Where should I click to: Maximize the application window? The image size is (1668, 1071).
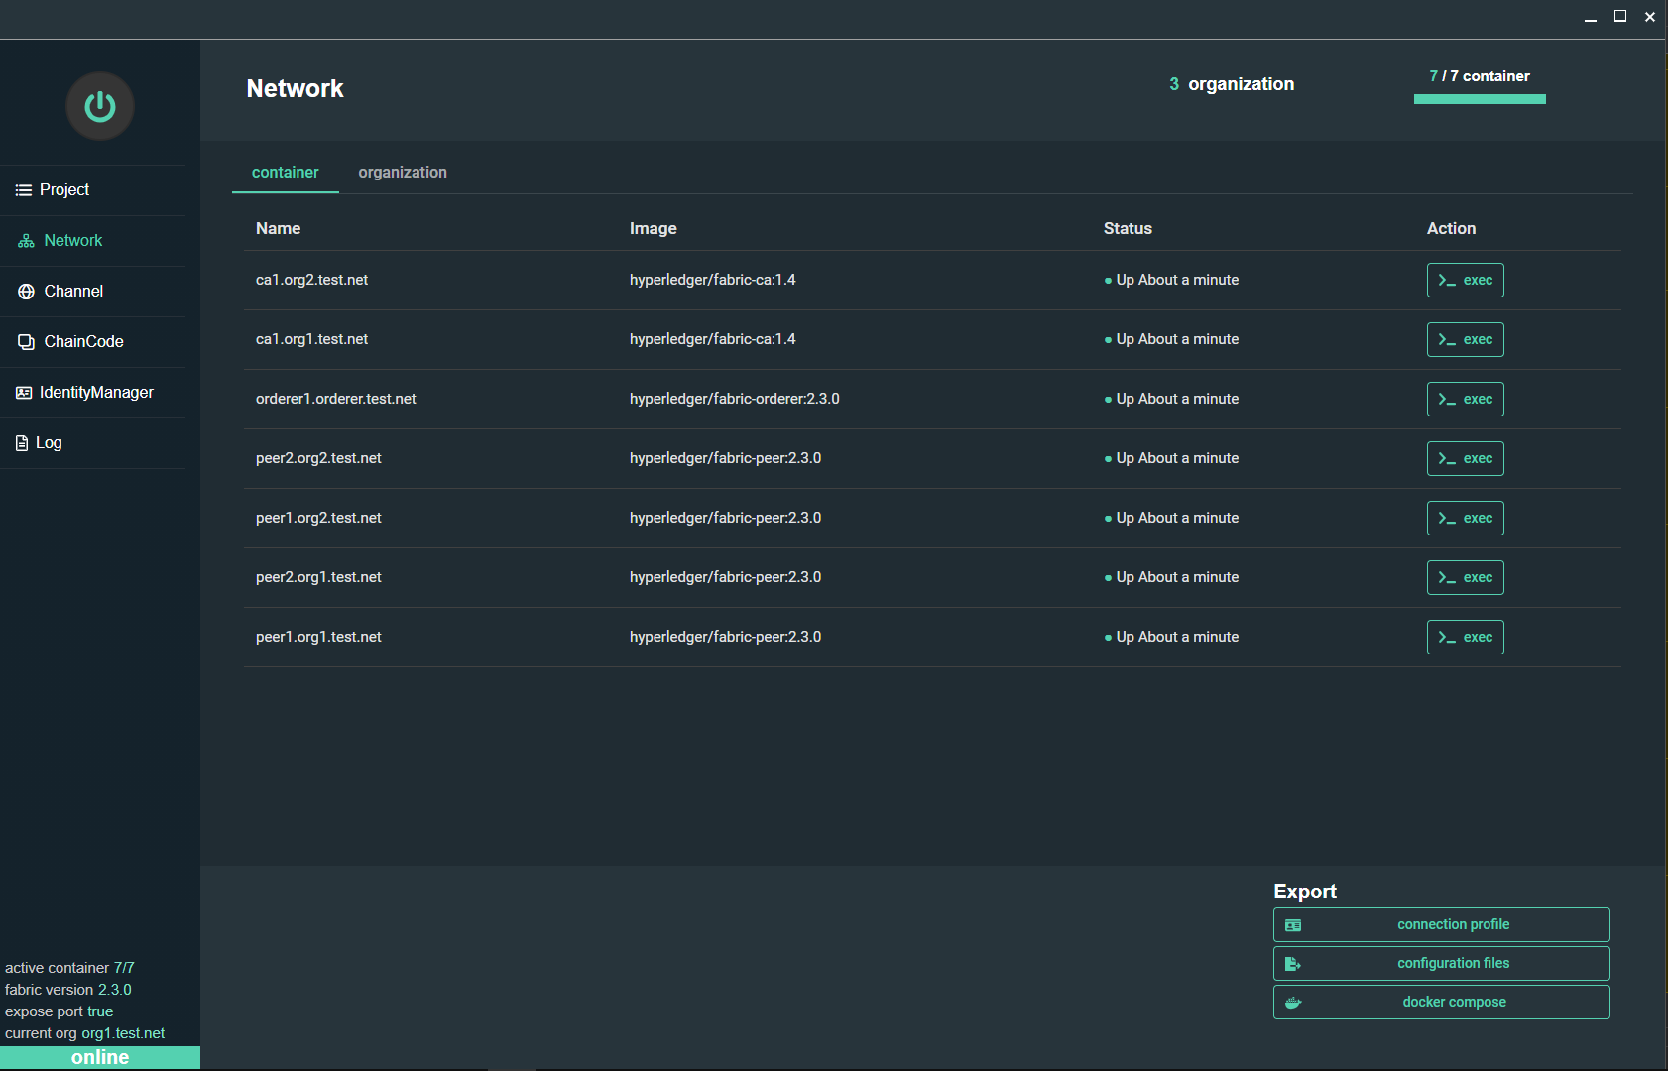[1620, 16]
